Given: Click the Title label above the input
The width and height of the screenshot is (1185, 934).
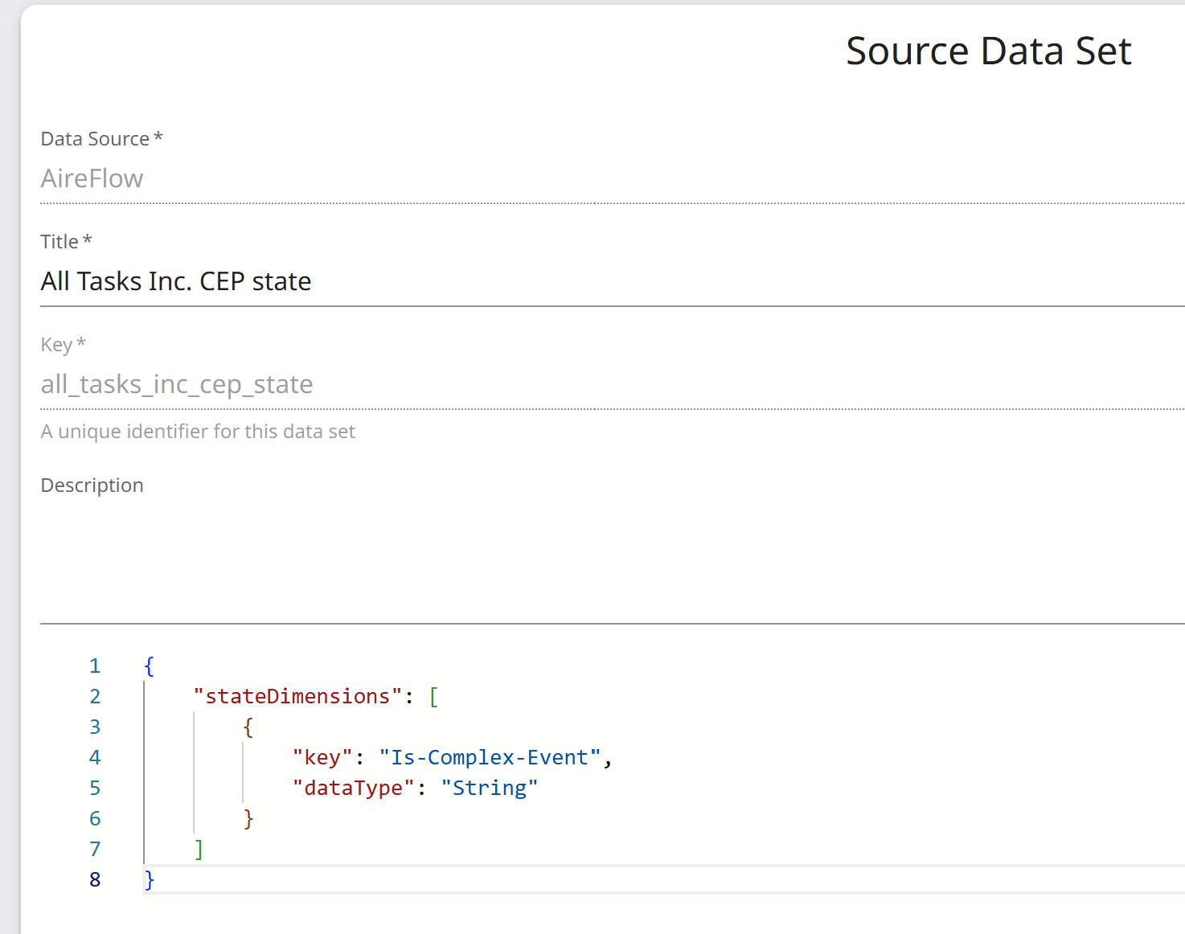Looking at the screenshot, I should (60, 241).
